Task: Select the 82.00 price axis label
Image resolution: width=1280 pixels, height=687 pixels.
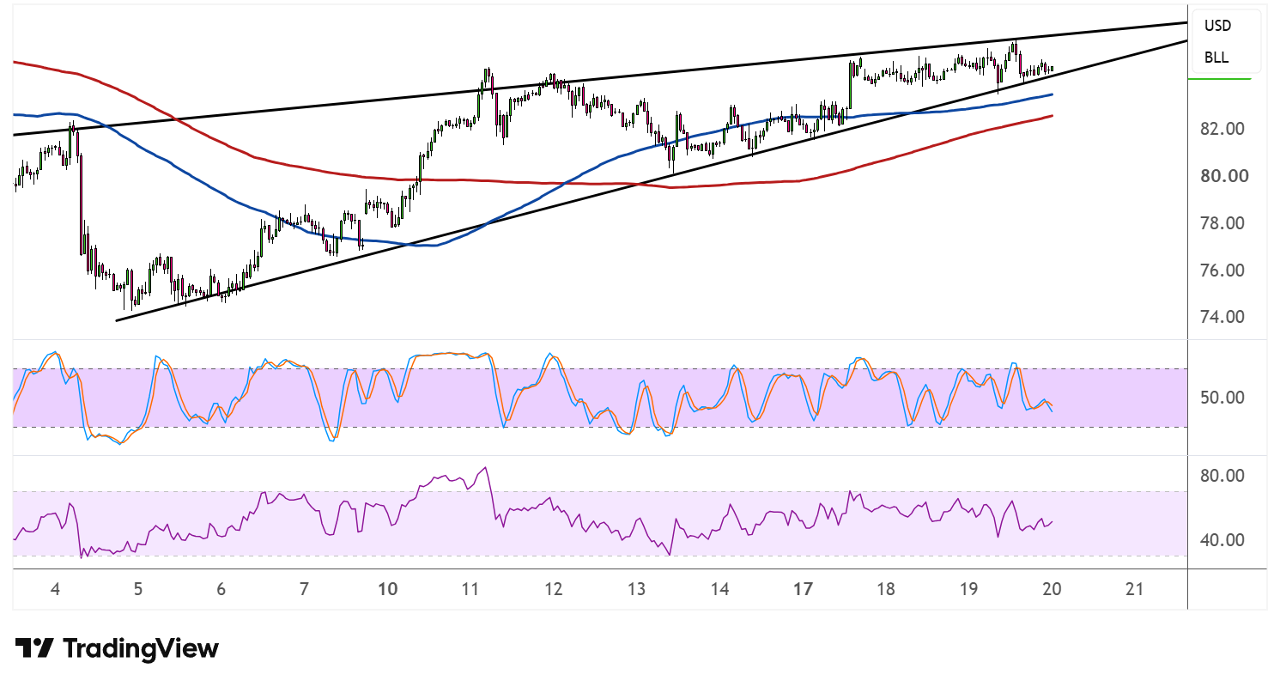Action: 1222,129
